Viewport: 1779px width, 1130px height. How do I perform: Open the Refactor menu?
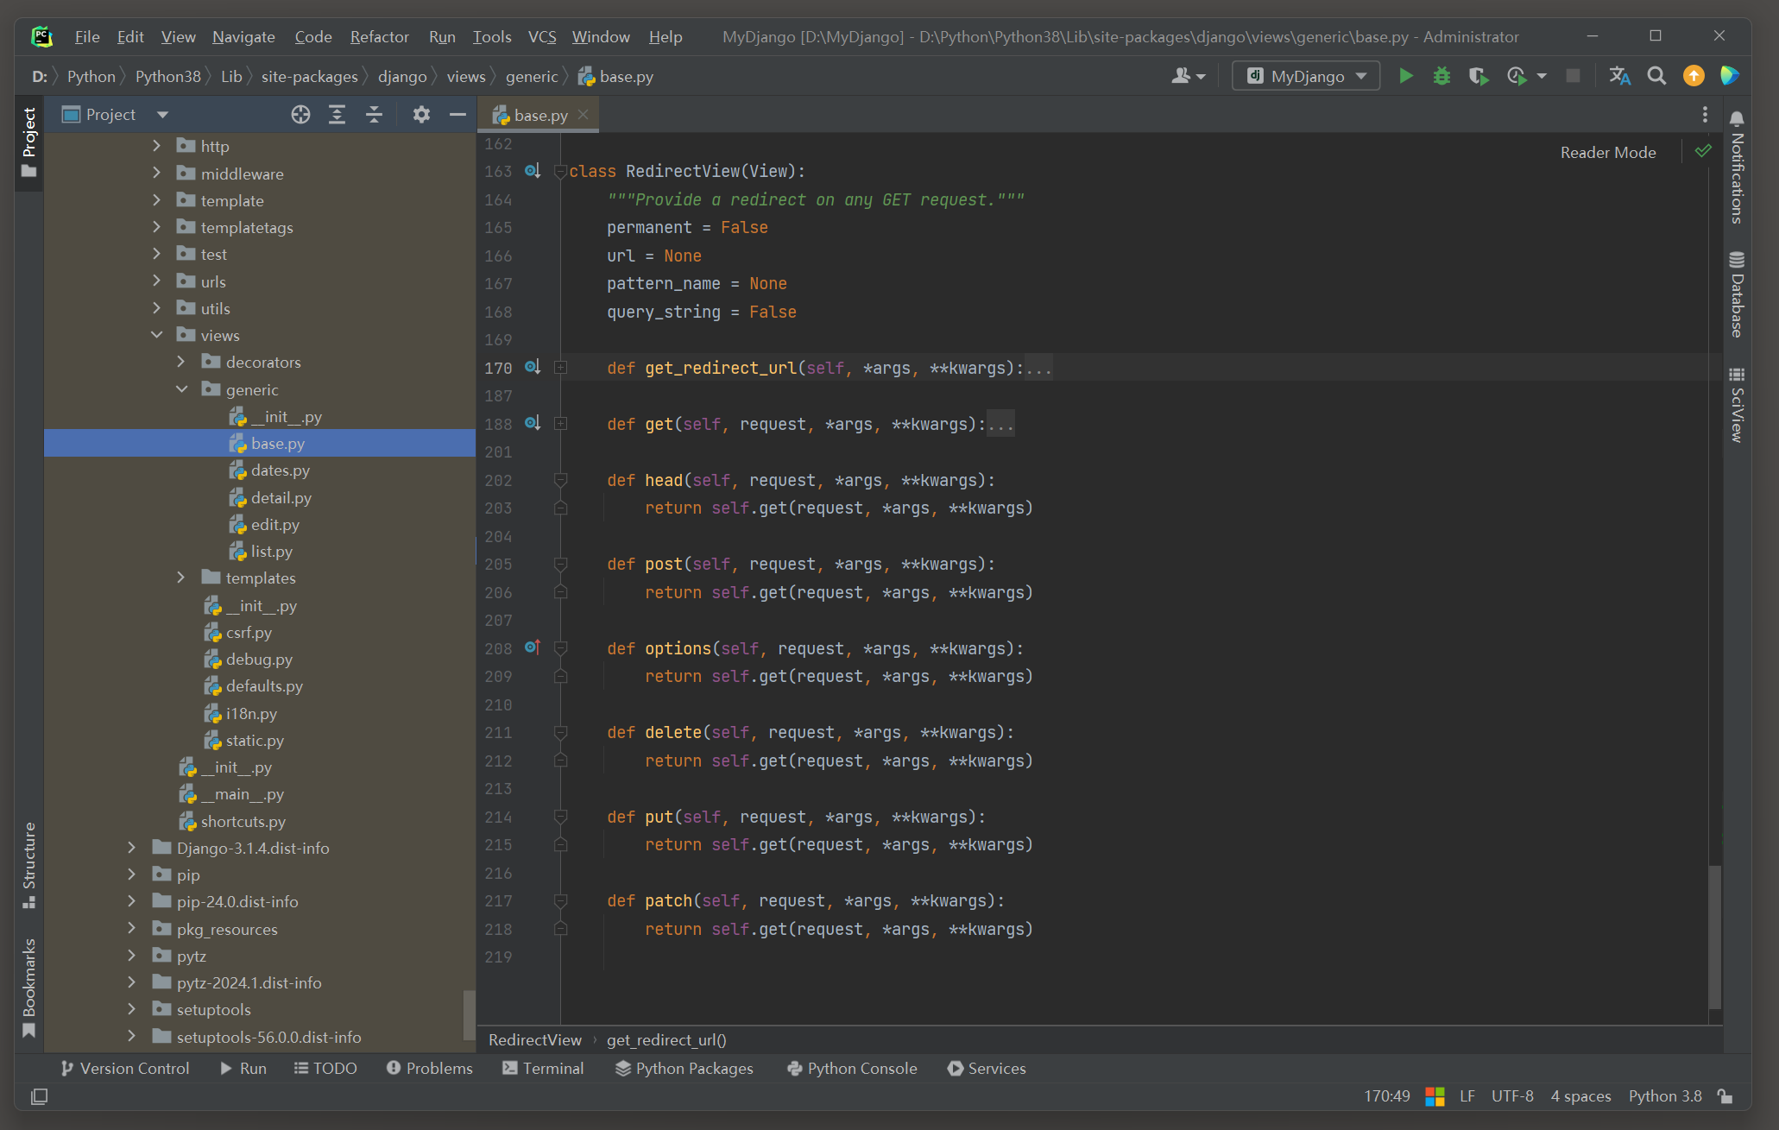(379, 36)
